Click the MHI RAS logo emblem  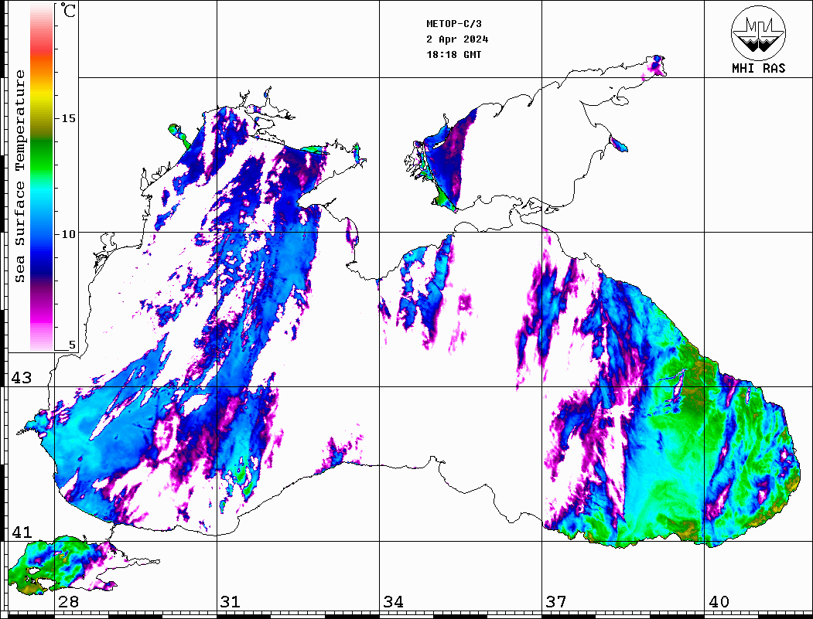[758, 32]
